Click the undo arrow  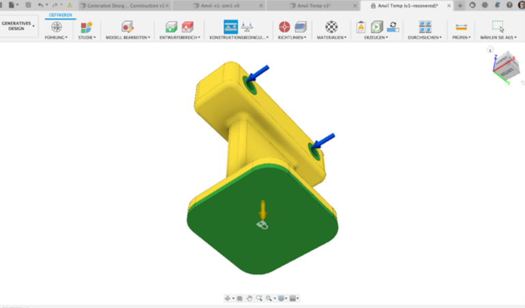(x=40, y=5)
